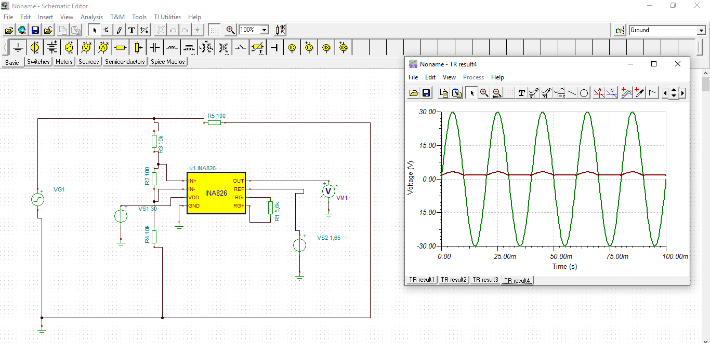Insert a voltage generator from palette
This screenshot has width=710, height=343.
(69, 48)
